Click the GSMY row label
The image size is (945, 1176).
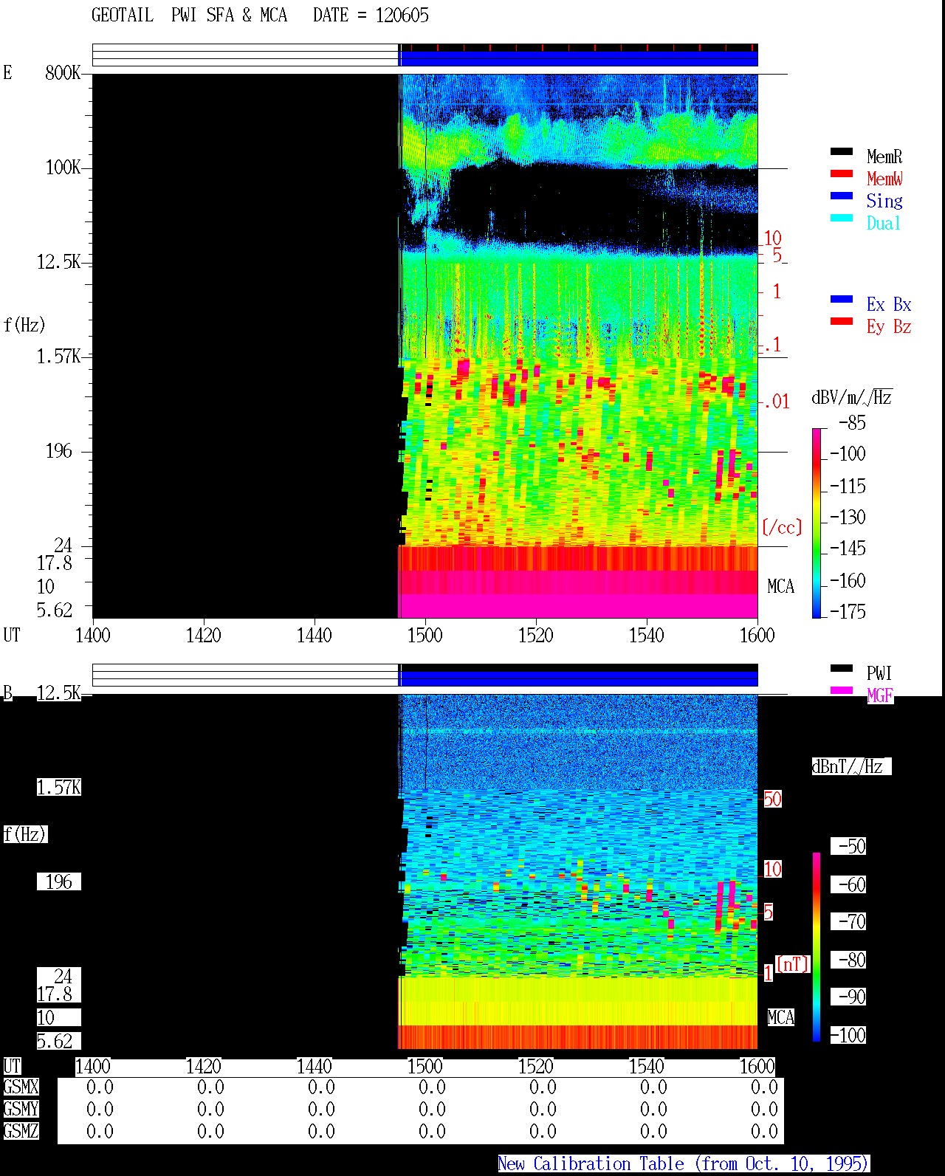21,1109
